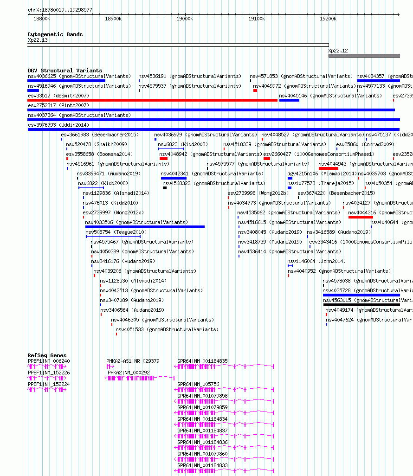
Task: Click the blue bar under nsv4035728
Action: pos(361,295)
